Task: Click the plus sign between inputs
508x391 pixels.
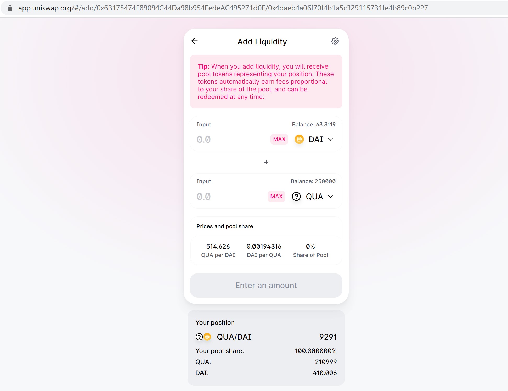Action: coord(266,162)
